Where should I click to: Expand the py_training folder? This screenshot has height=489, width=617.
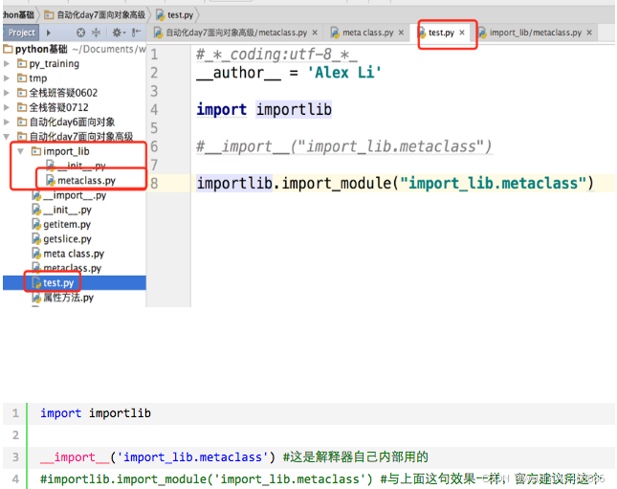tap(7, 64)
